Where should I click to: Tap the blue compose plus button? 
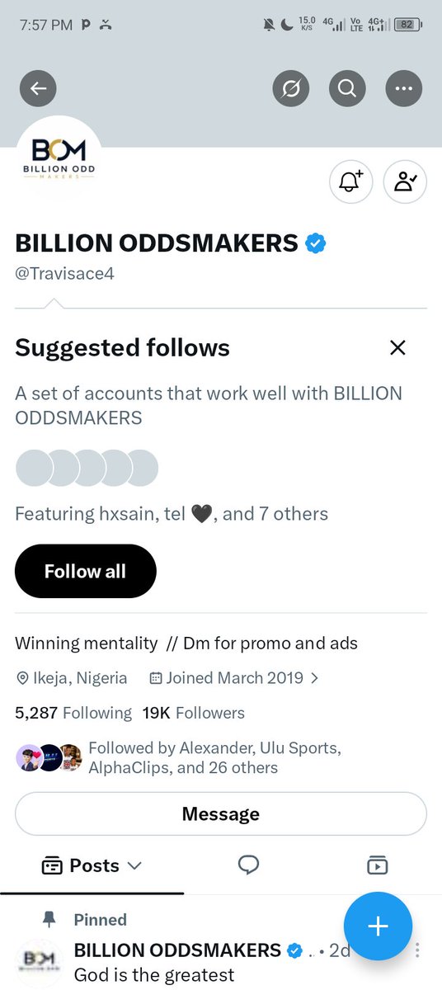coord(378,926)
